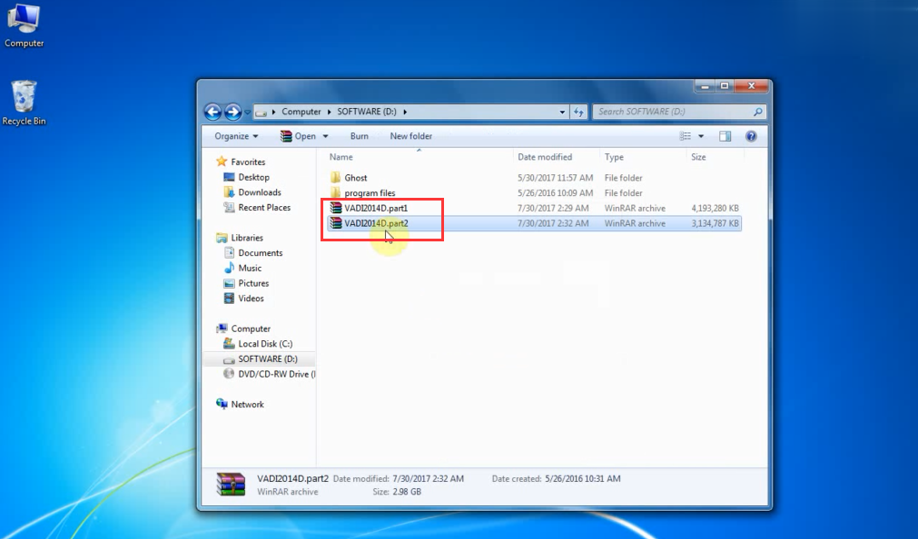Open the DVD/CD-RW Drive in navigation pane

[276, 375]
